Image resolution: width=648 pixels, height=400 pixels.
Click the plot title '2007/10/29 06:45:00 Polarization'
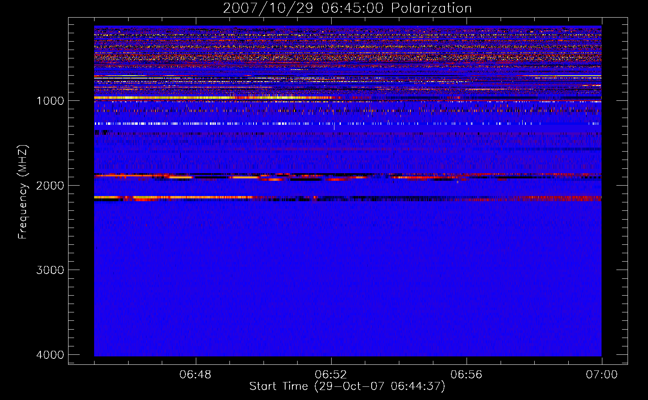(x=347, y=8)
